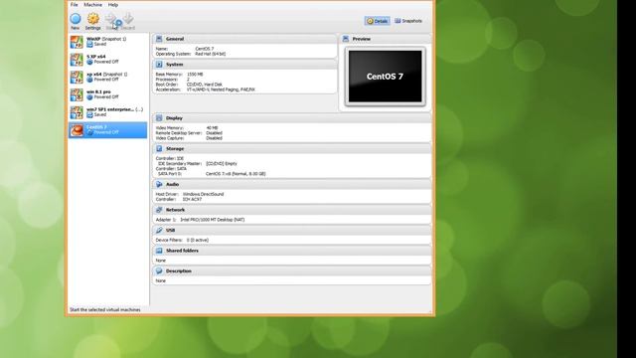
Task: Select the WinXP (Snapshot 1) machine name
Action: tap(106, 39)
